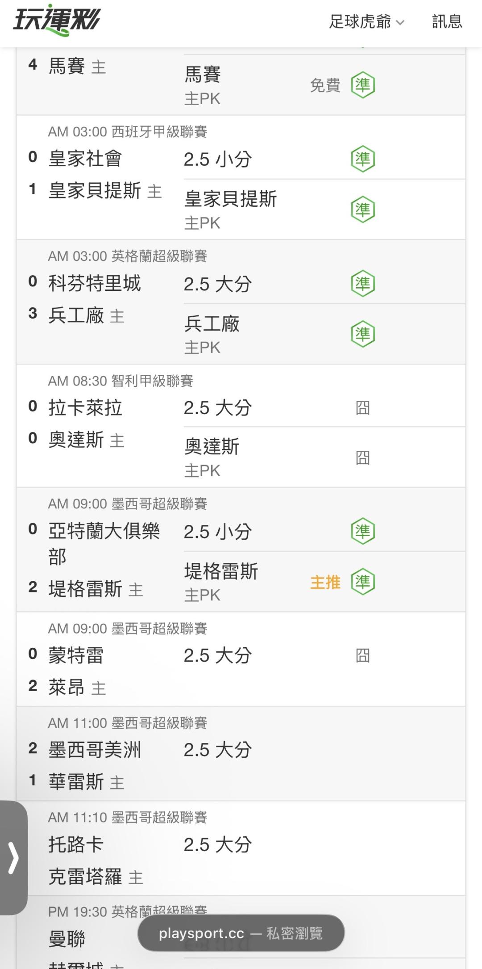482x969 pixels.
Task: Click the 囧 mark for 蒙特雷 2.5 大分
Action: coord(363,655)
